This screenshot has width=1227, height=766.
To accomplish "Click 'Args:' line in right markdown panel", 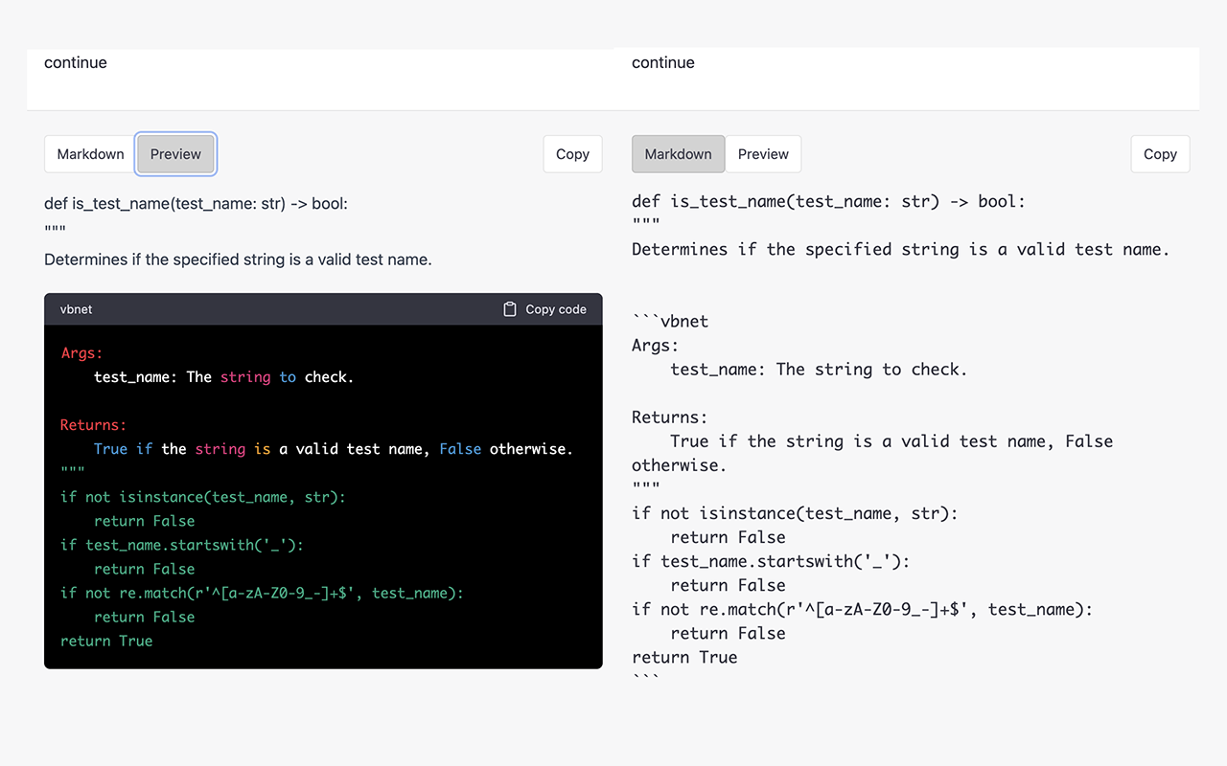I will (x=656, y=346).
